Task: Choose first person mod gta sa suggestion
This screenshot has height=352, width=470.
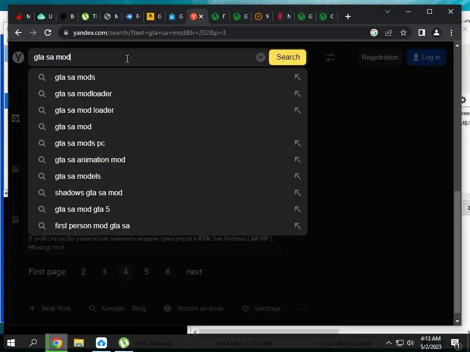Action: click(168, 225)
